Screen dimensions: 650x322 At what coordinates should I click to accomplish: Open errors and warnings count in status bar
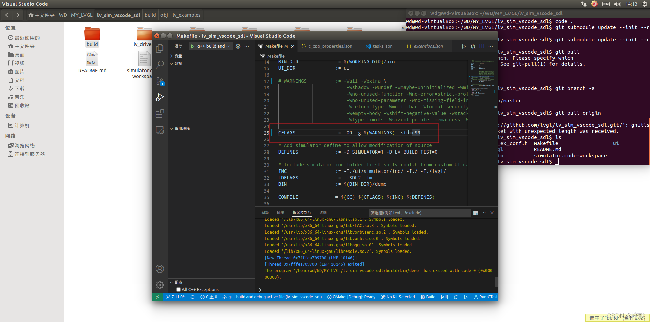(209, 297)
